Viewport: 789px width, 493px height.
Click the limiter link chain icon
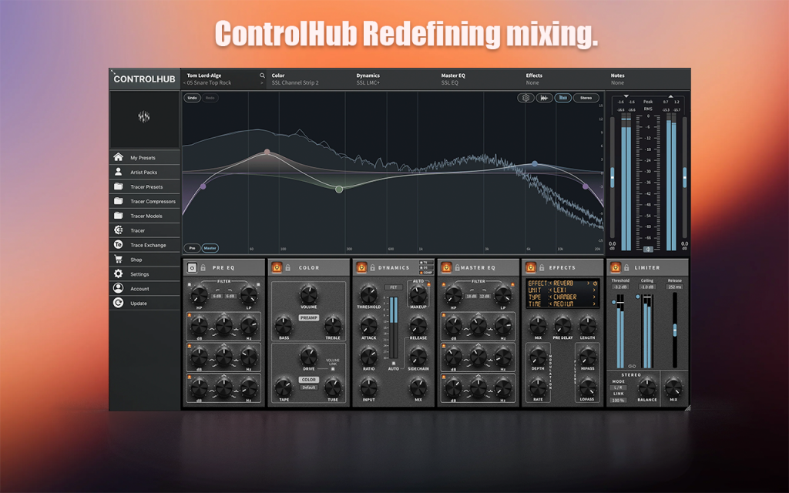point(632,366)
